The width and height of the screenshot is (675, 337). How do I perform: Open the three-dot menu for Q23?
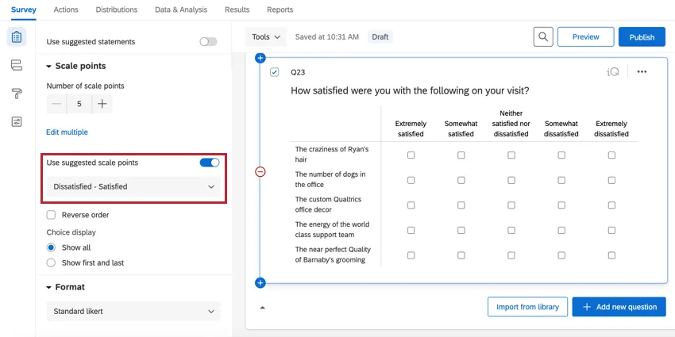[642, 72]
